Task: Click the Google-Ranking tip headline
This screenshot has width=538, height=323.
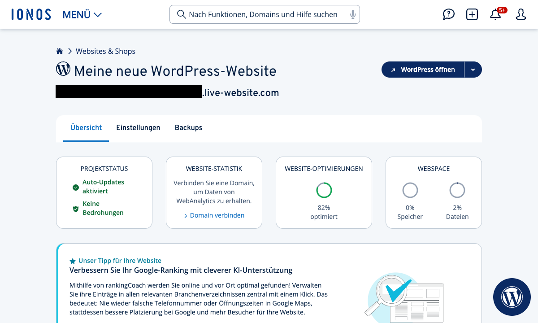Action: pyautogui.click(x=181, y=270)
